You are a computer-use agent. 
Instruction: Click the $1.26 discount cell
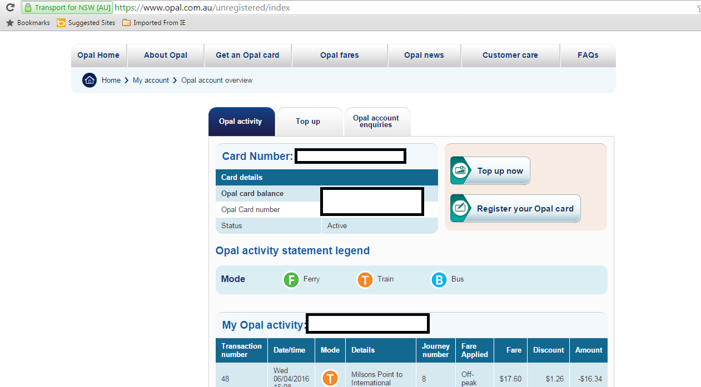(555, 379)
